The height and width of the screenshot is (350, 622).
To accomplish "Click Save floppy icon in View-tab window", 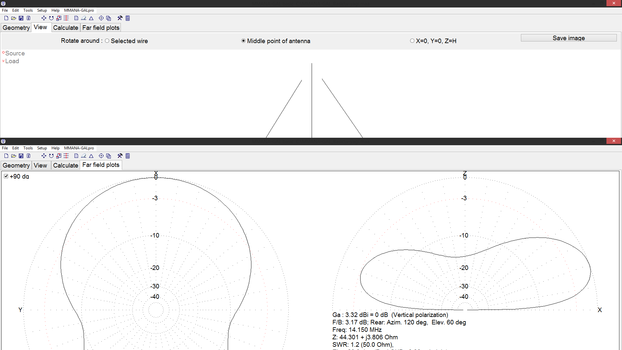I will coord(21,18).
